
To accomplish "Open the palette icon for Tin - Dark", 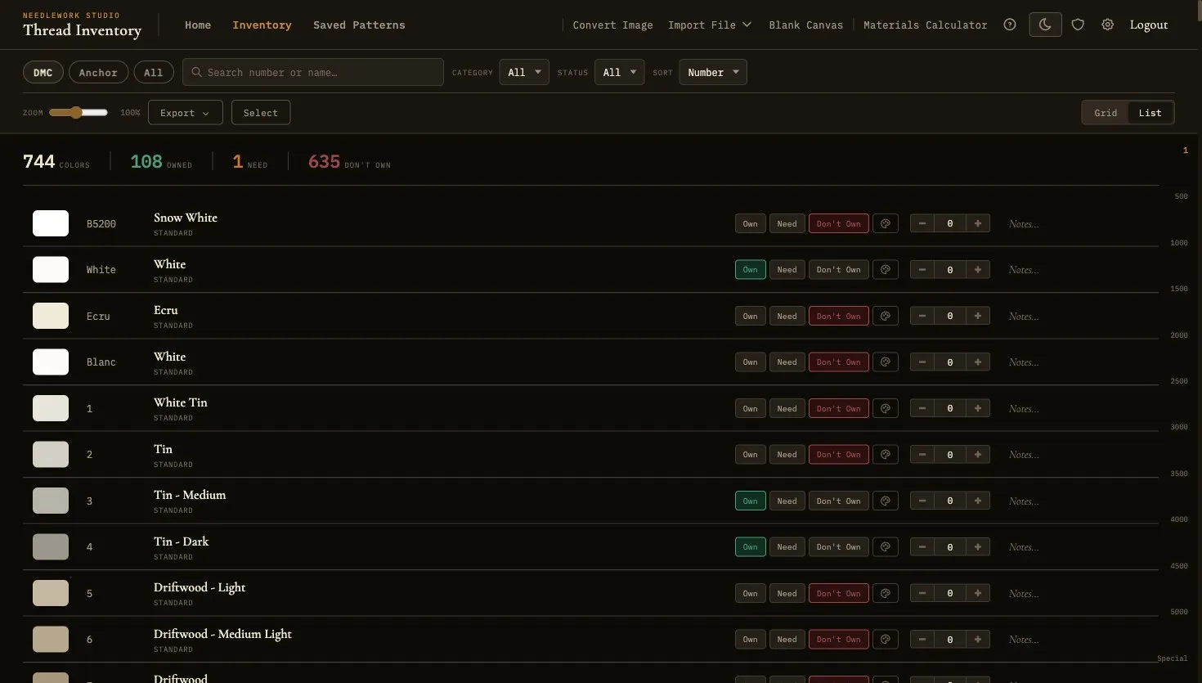I will 886,546.
